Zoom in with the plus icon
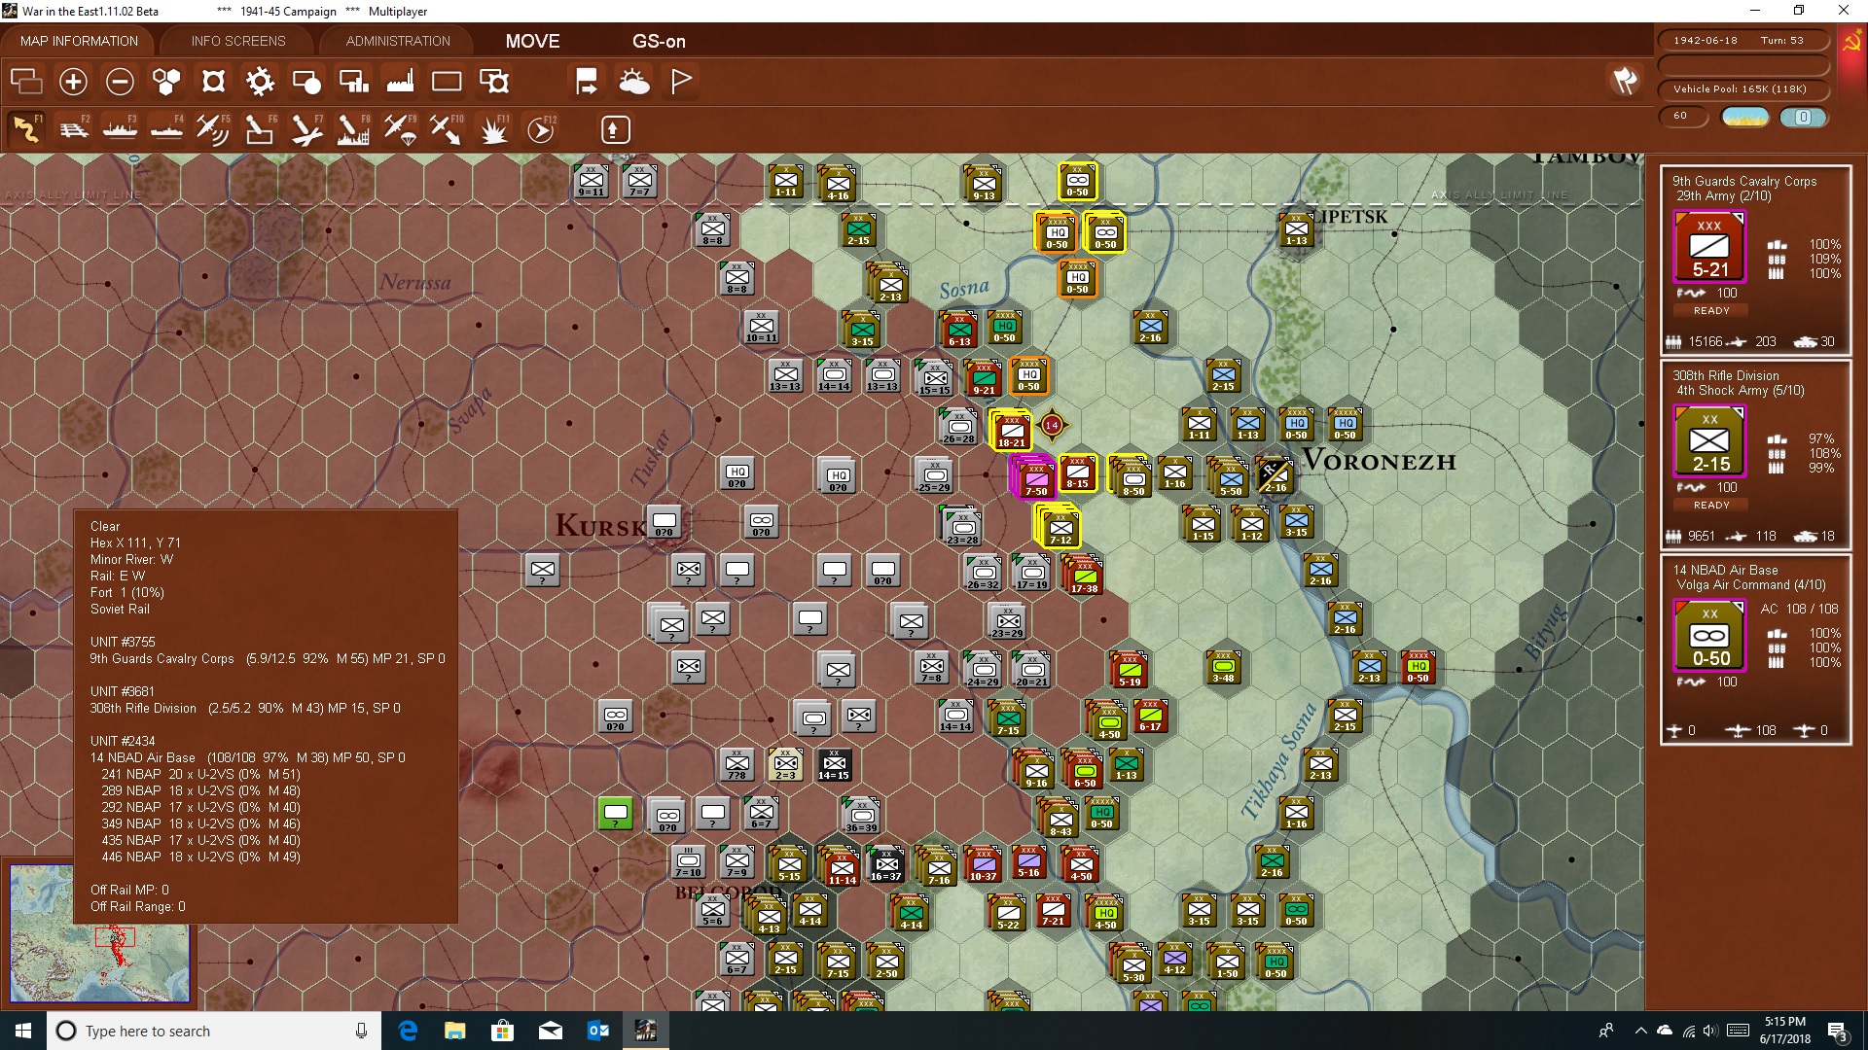The height and width of the screenshot is (1050, 1868). 73,82
